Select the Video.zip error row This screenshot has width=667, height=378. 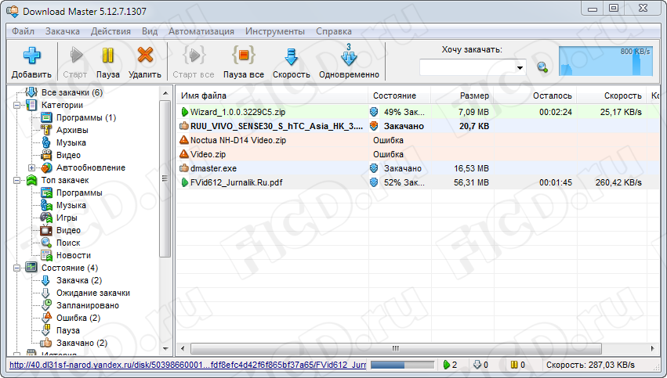[419, 154]
